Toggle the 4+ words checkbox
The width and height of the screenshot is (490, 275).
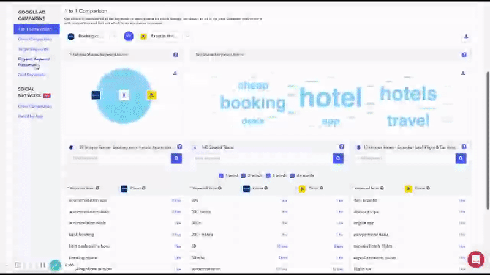tap(292, 175)
